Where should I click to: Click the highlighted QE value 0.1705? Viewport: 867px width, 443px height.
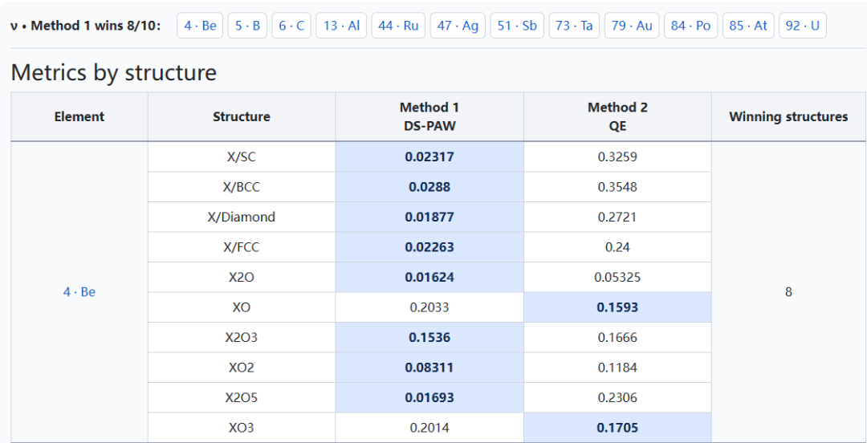617,428
